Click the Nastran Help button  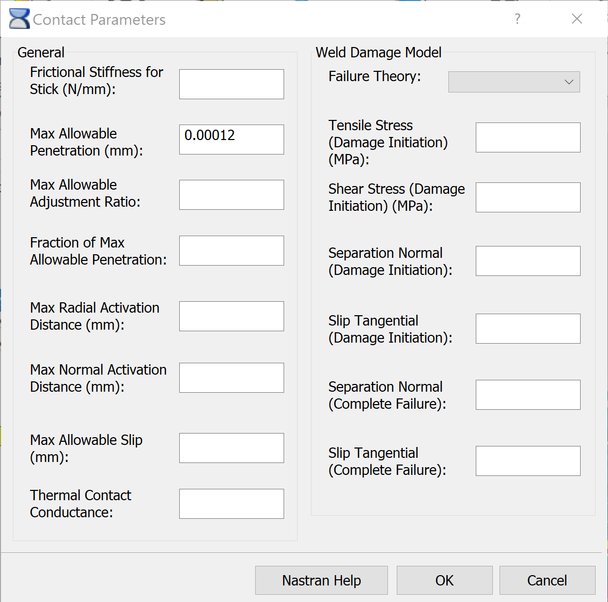pyautogui.click(x=321, y=580)
